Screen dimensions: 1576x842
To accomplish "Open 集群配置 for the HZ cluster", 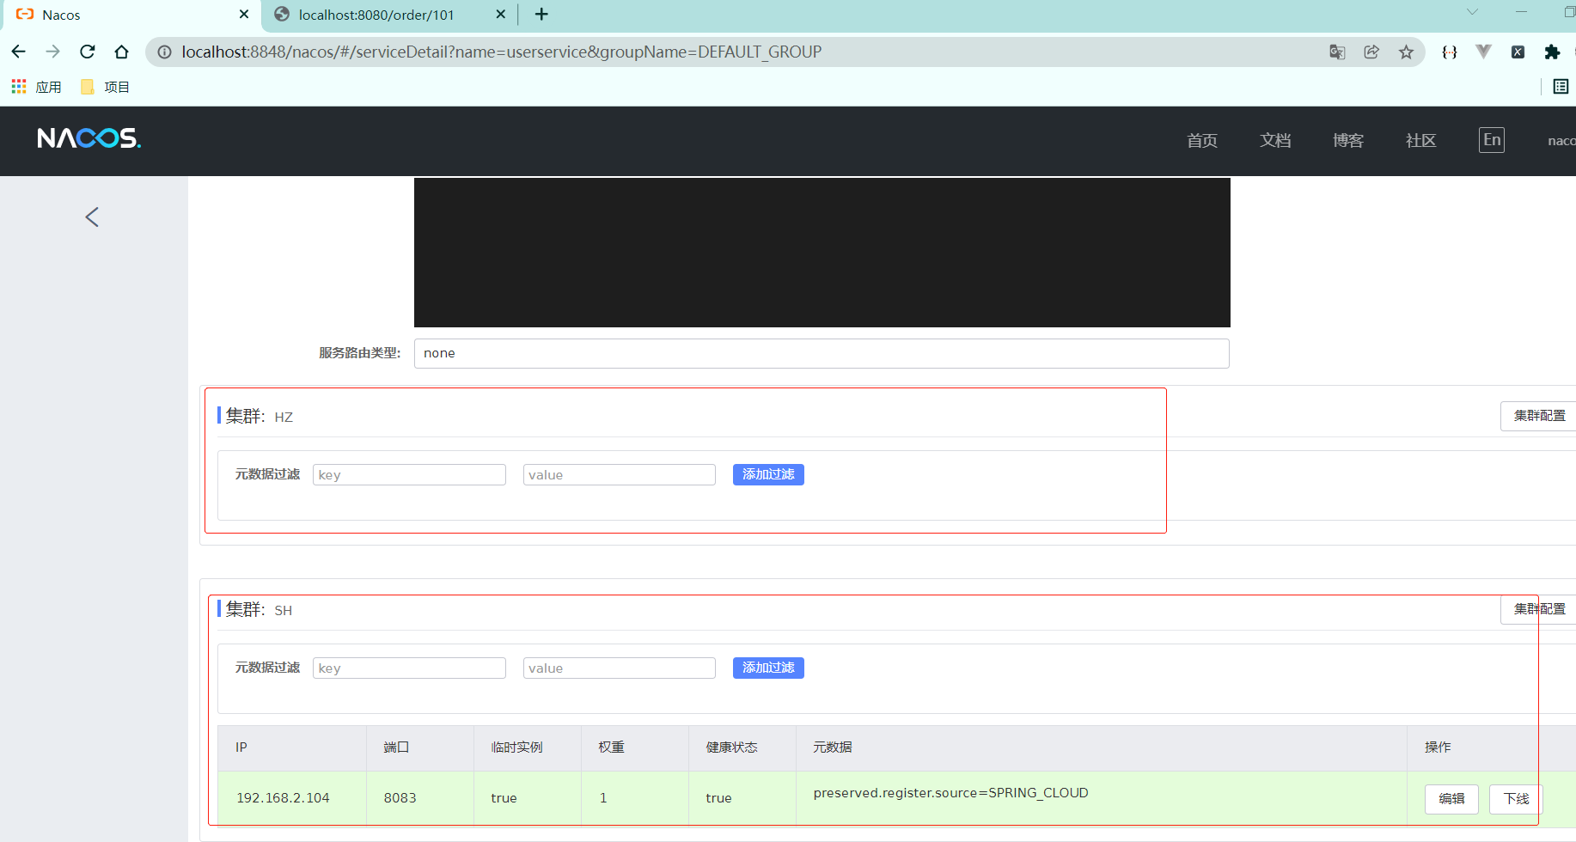I will click(1538, 416).
